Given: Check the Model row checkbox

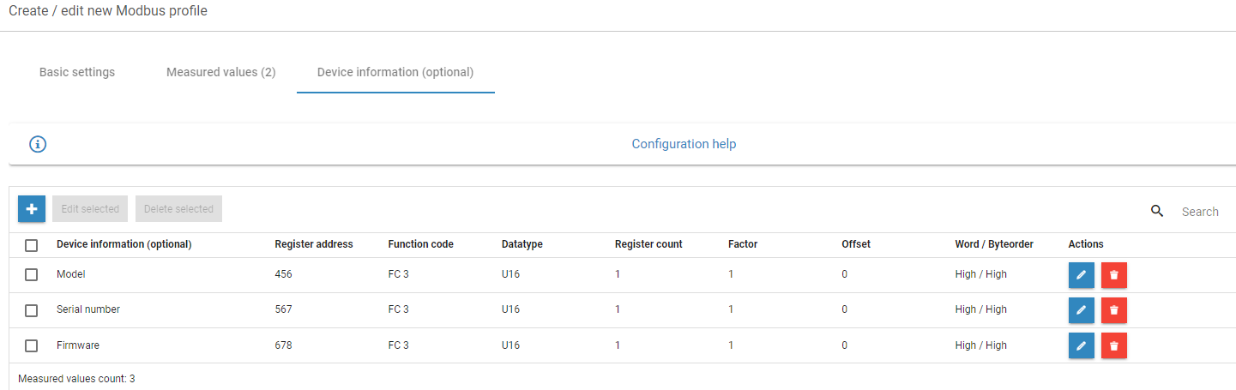Looking at the screenshot, I should click(32, 275).
